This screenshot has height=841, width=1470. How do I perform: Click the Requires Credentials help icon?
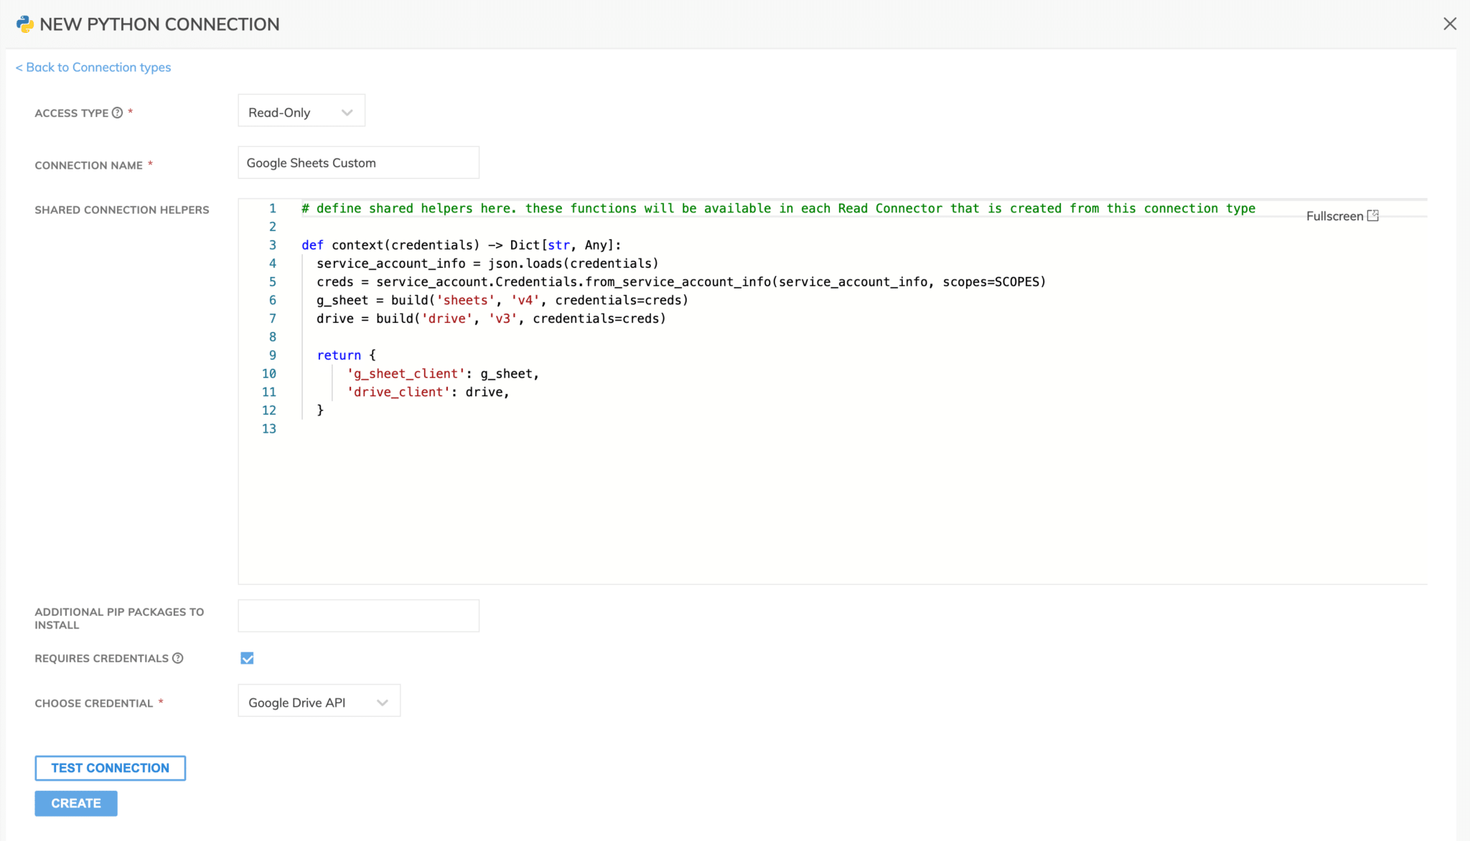click(x=178, y=658)
